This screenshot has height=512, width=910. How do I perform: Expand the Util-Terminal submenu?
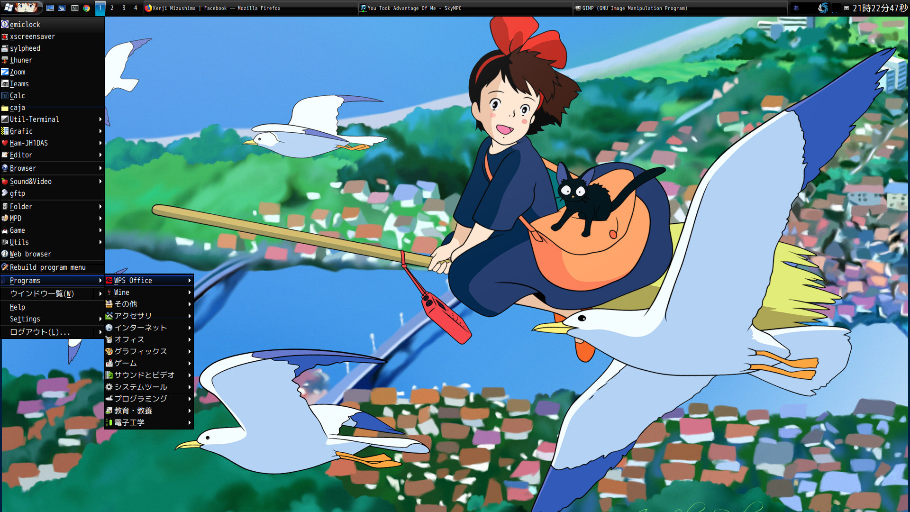pyautogui.click(x=34, y=119)
